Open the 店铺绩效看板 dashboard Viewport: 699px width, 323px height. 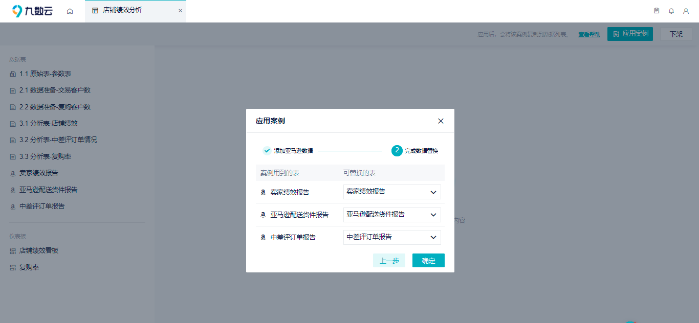39,250
